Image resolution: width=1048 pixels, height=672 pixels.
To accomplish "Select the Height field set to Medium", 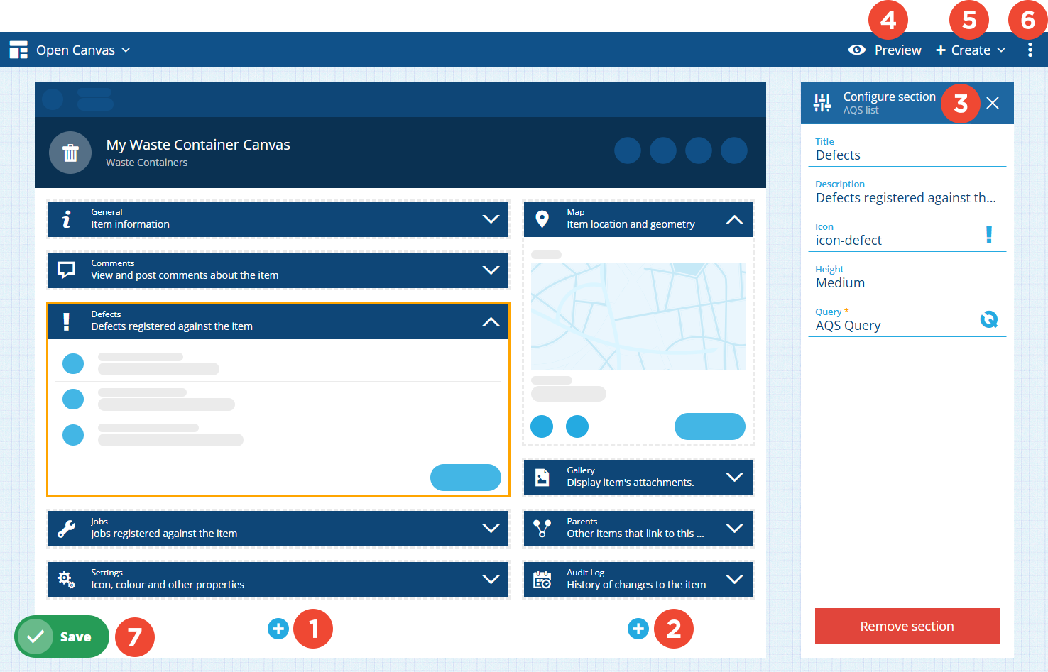I will pyautogui.click(x=907, y=282).
